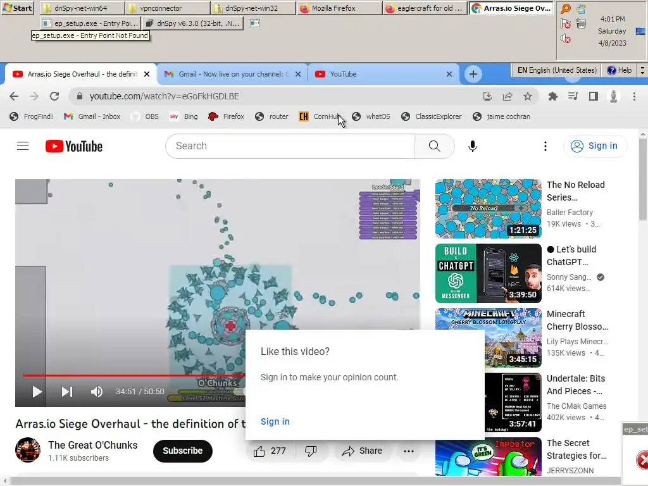This screenshot has height=486, width=648.
Task: Go to the YouTube home logo
Action: 74,146
